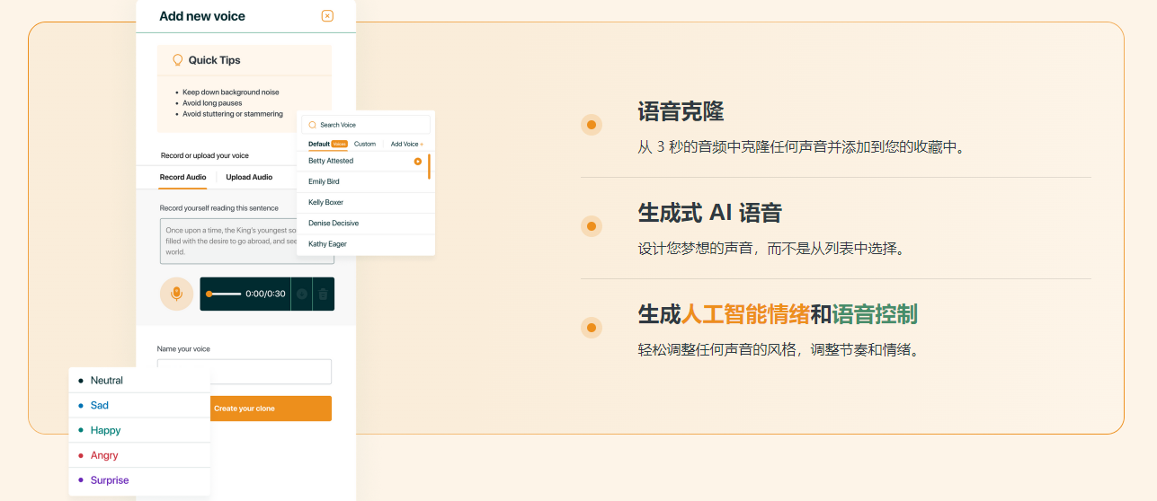Image resolution: width=1157 pixels, height=501 pixels.
Task: Click the bullet icon beside 语音克隆
Action: coord(592,125)
